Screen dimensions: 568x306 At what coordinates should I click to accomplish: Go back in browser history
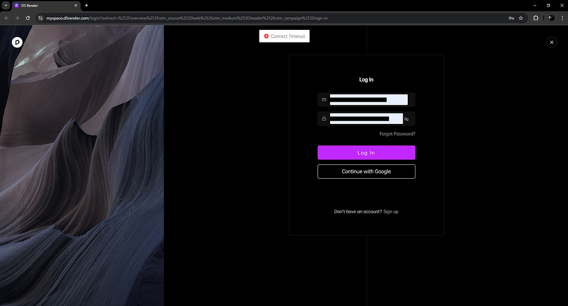(7, 18)
